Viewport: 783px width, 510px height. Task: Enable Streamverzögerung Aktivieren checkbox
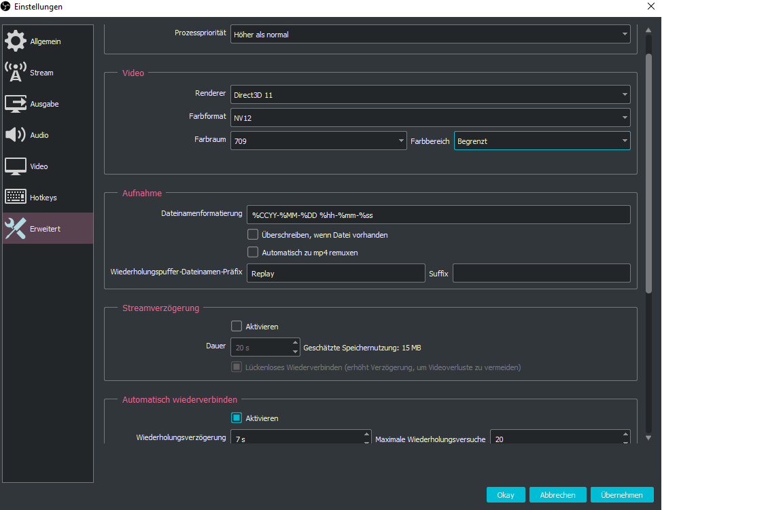click(237, 326)
